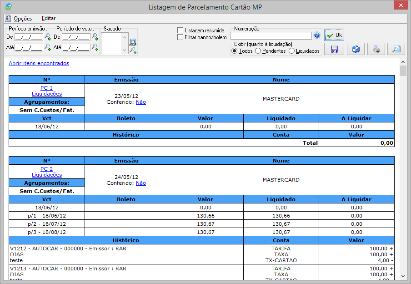This screenshot has height=284, width=411.
Task: Click main report scrollbar down arrow
Action: click(403, 276)
